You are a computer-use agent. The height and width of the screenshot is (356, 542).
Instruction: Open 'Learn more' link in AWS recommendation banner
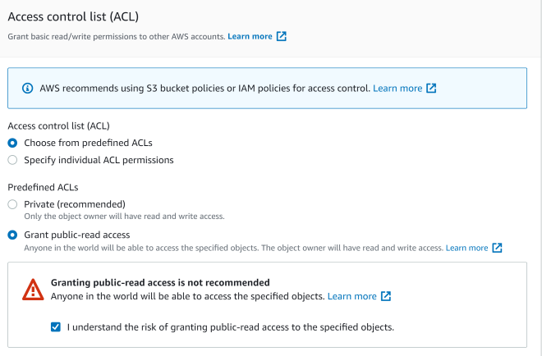tap(397, 88)
